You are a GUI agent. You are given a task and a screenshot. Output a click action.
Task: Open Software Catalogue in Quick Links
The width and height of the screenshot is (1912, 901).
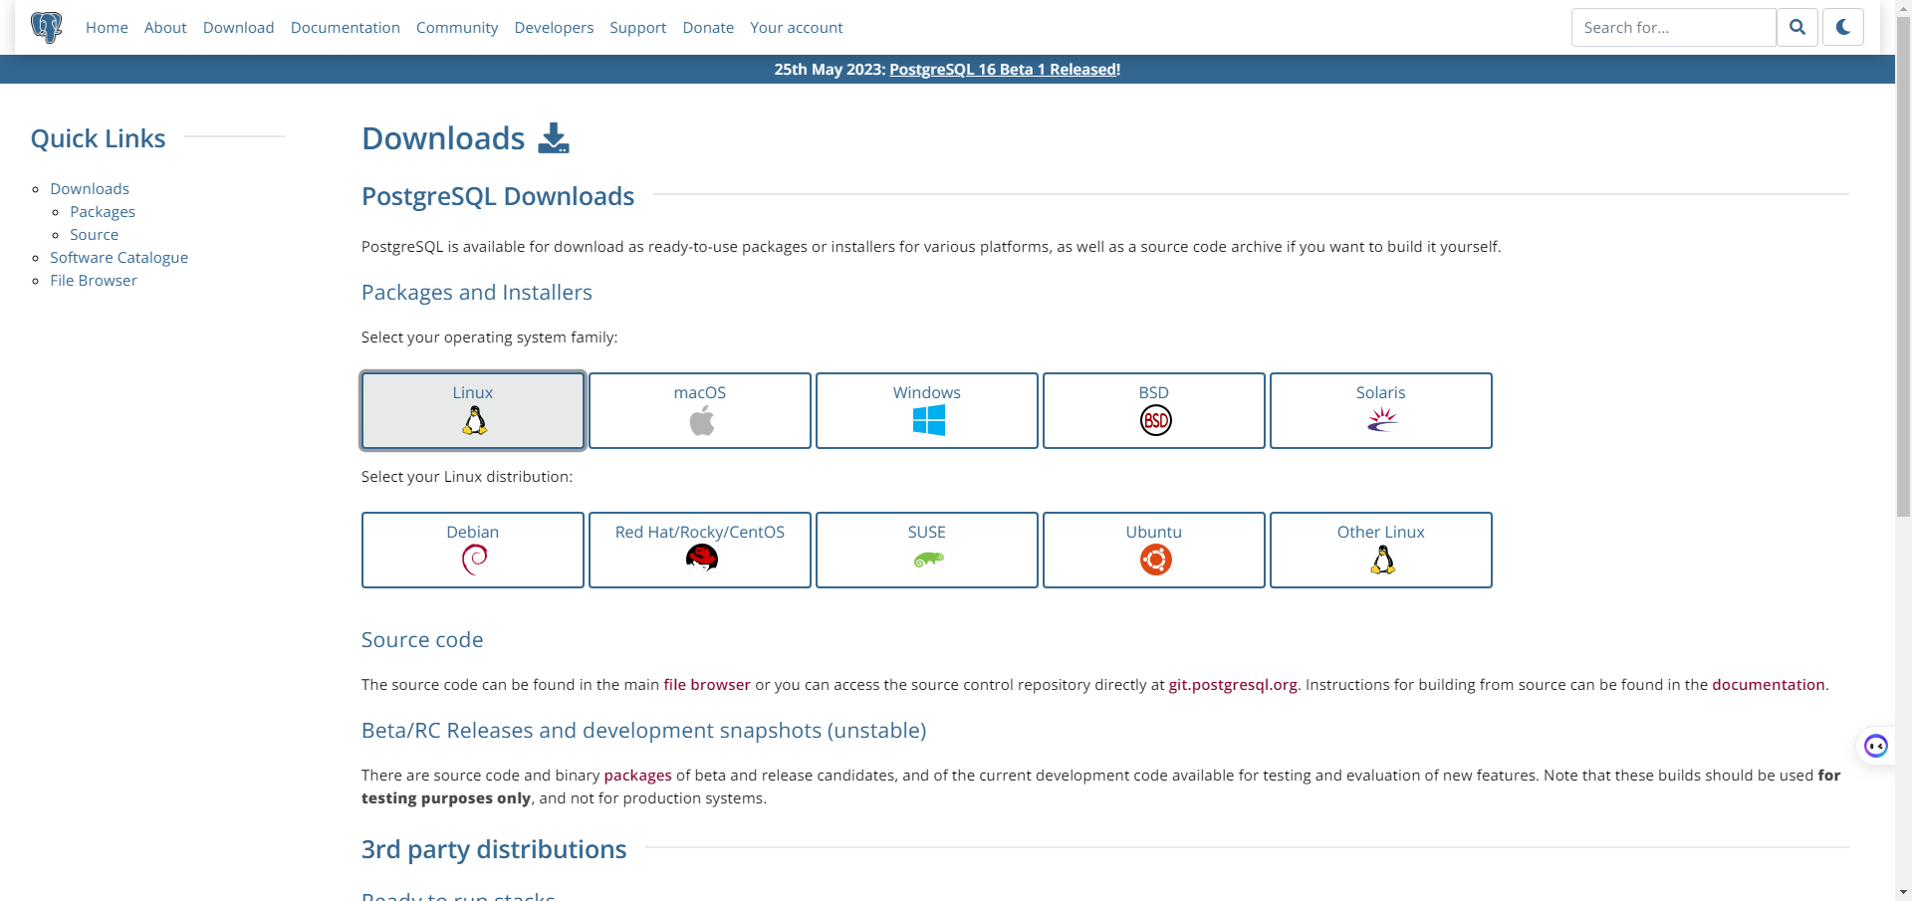(x=119, y=258)
